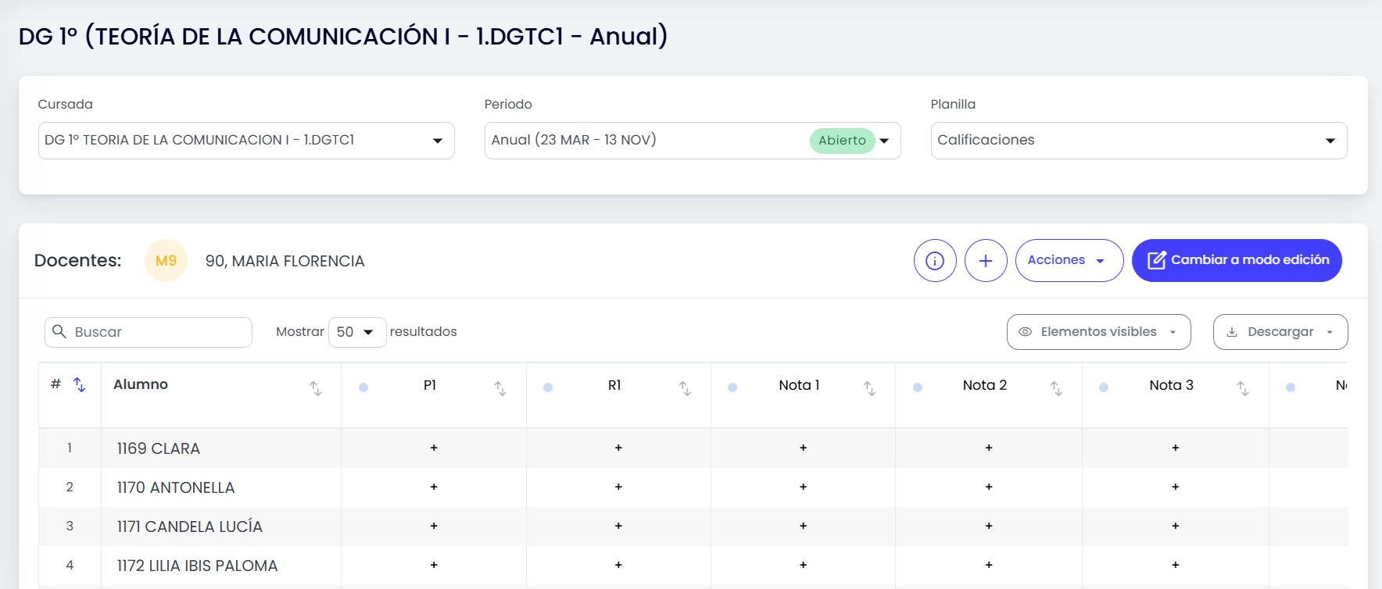Toggle the blue dot beside P1
Image resolution: width=1382 pixels, height=589 pixels.
pos(363,387)
